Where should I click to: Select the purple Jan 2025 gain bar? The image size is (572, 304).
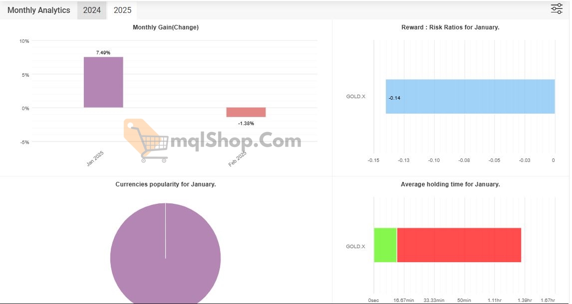click(103, 82)
